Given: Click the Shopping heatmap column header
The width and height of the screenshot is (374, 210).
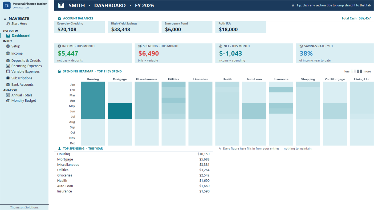Looking at the screenshot, I should click(x=308, y=79).
